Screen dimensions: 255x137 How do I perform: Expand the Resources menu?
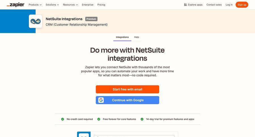tap(71, 5)
